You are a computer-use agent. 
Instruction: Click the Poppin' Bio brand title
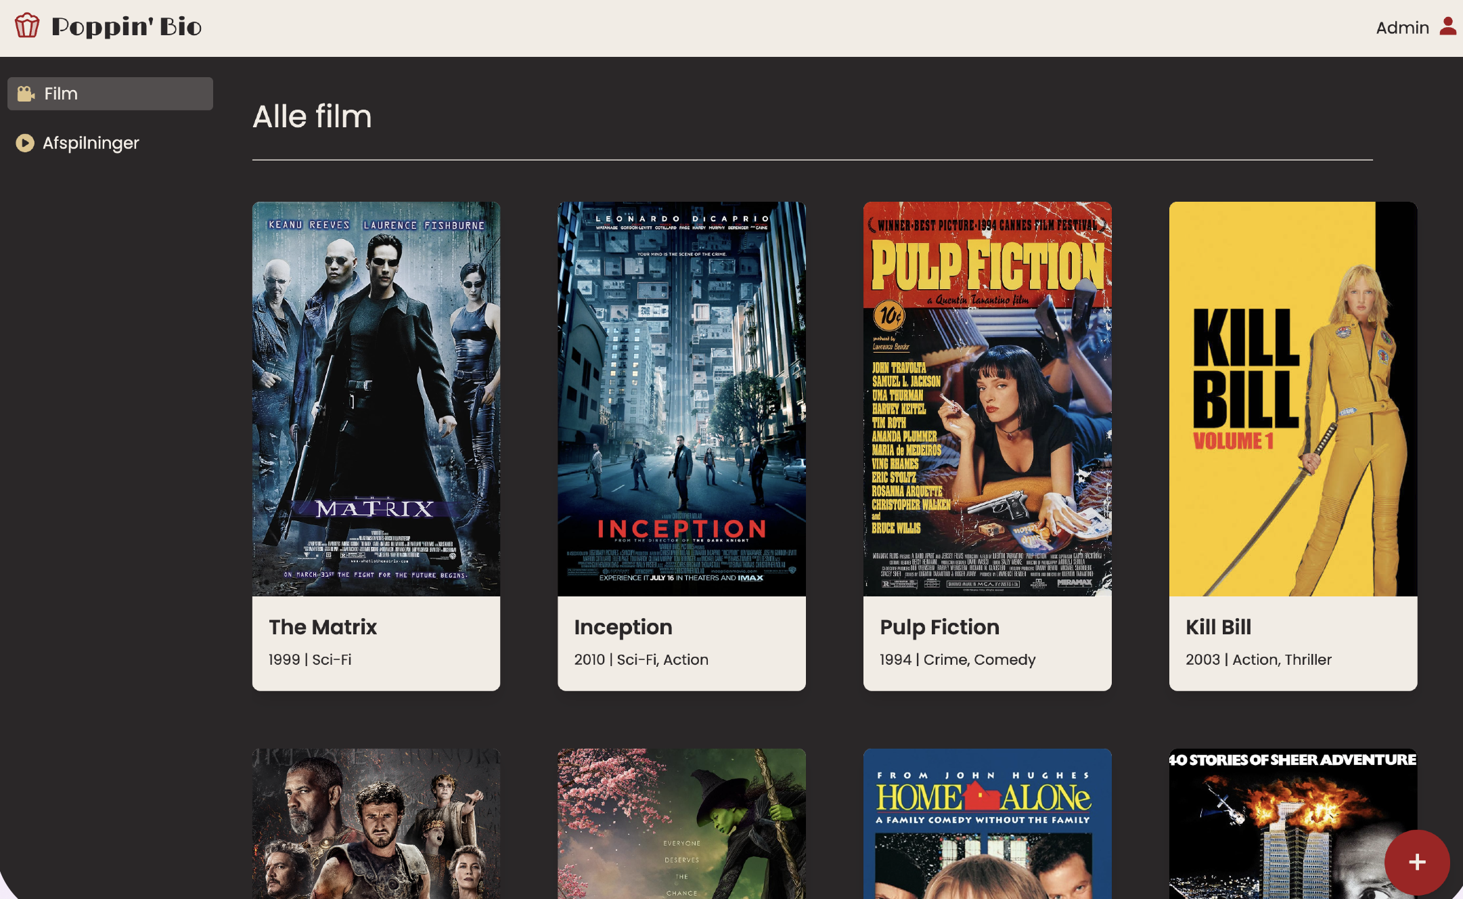pos(127,27)
